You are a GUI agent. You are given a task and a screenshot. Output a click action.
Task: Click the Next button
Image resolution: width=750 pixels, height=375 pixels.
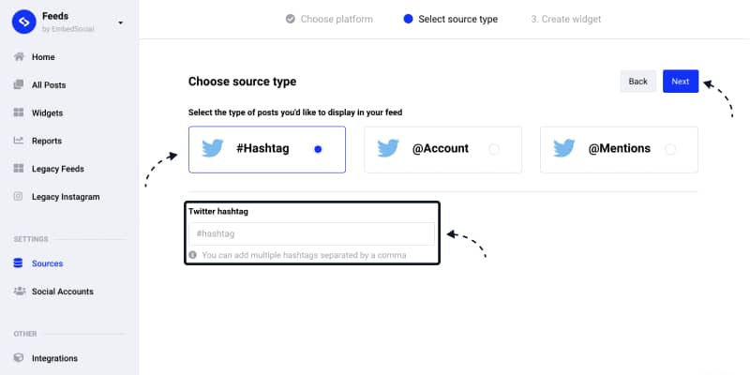tap(681, 82)
